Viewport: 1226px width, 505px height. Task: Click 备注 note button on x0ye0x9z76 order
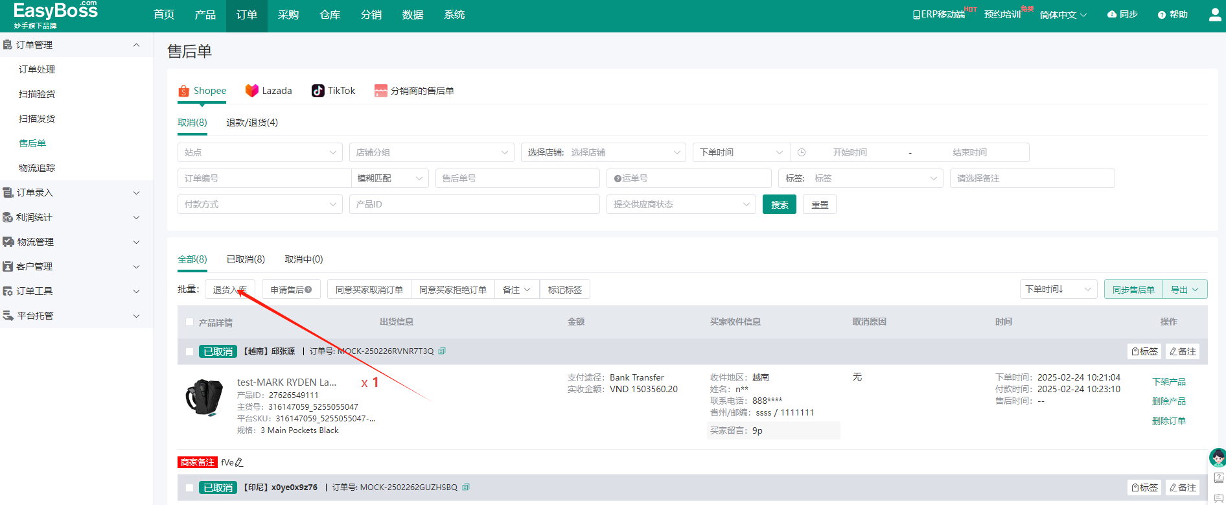pos(1183,487)
